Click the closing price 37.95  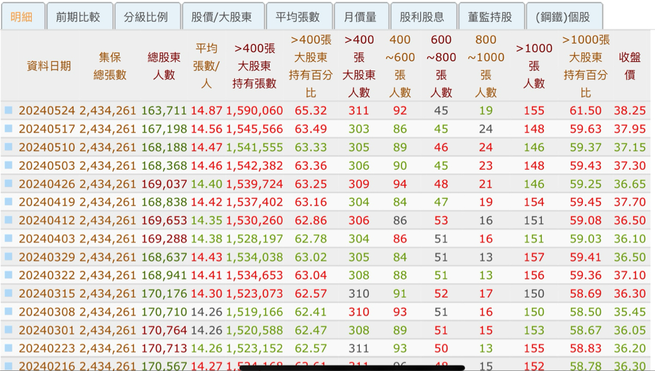(x=630, y=129)
